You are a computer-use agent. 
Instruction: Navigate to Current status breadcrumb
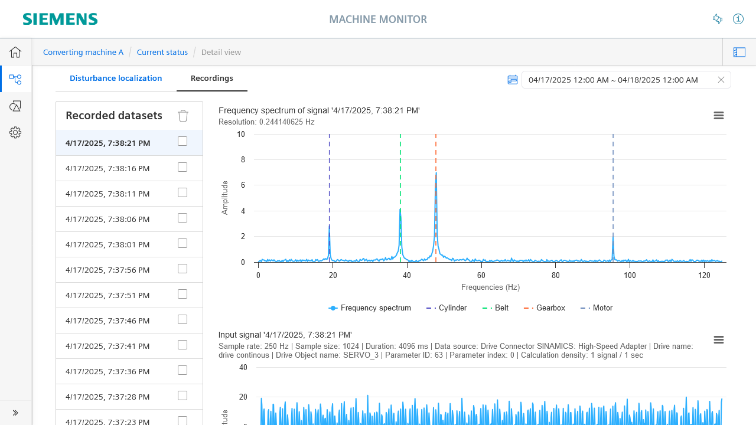tap(162, 53)
